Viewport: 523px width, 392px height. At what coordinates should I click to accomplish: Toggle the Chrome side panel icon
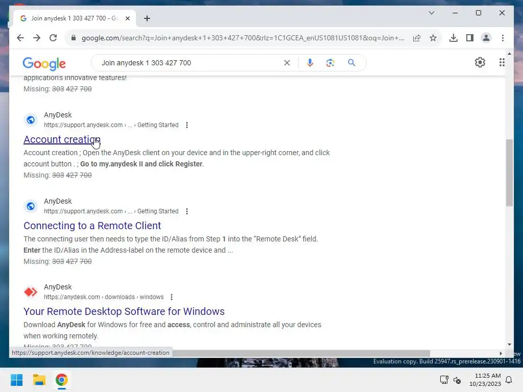point(470,38)
